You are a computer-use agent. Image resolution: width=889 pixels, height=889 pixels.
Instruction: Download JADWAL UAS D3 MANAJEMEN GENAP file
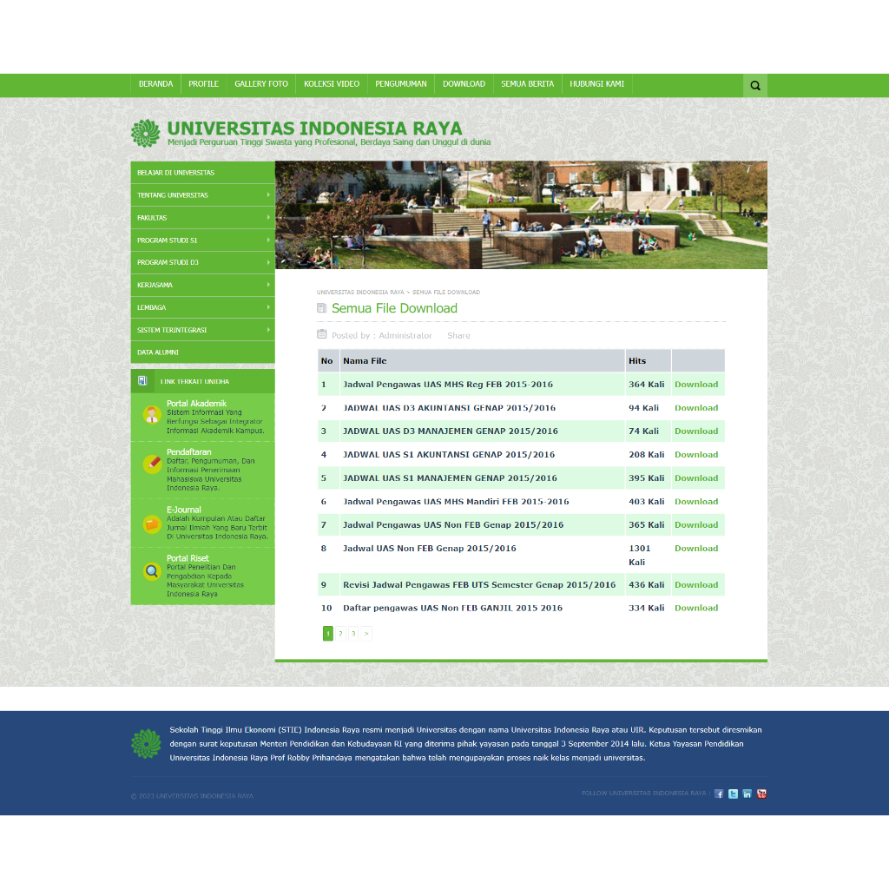click(x=696, y=431)
